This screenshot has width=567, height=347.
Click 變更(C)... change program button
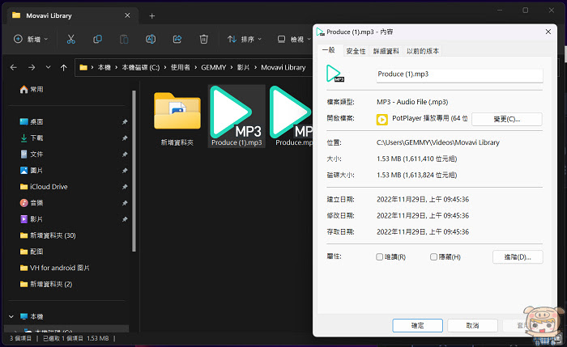click(x=506, y=119)
